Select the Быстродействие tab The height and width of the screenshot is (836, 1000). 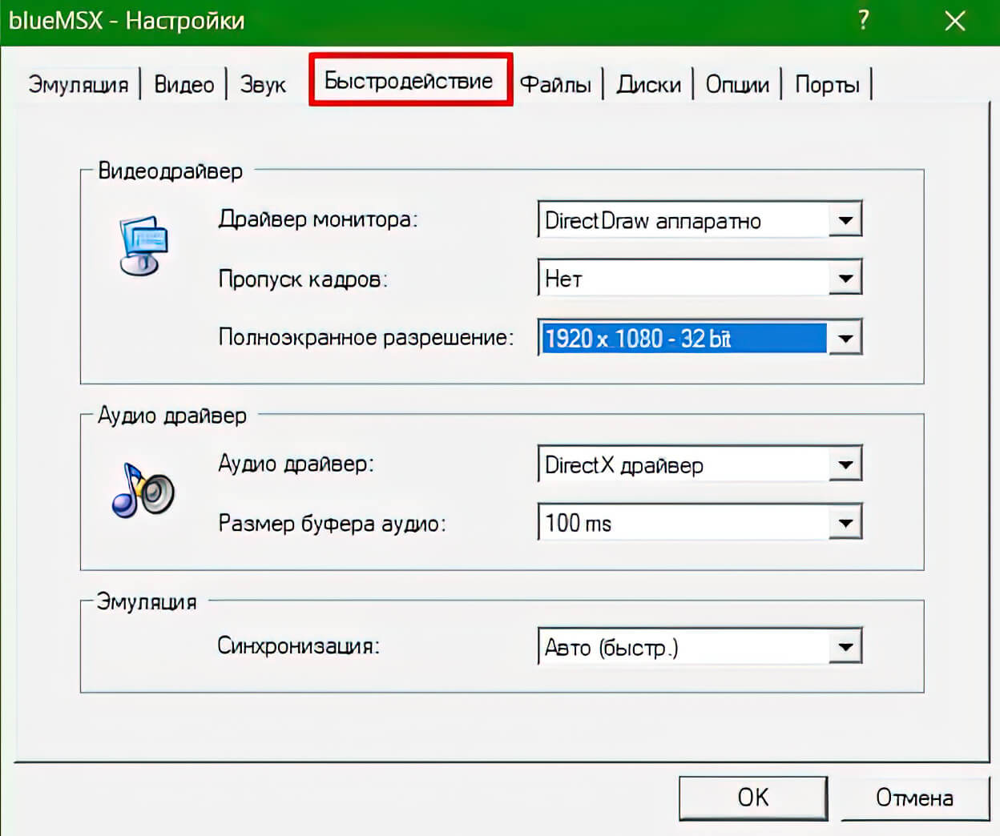tap(409, 81)
